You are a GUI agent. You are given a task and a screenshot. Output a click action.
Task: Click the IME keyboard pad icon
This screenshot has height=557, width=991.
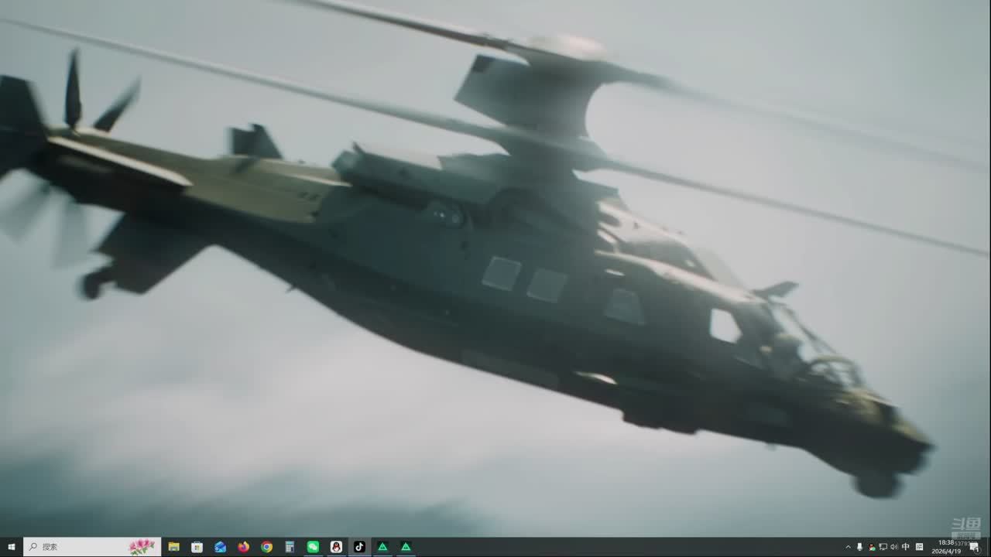tap(919, 547)
